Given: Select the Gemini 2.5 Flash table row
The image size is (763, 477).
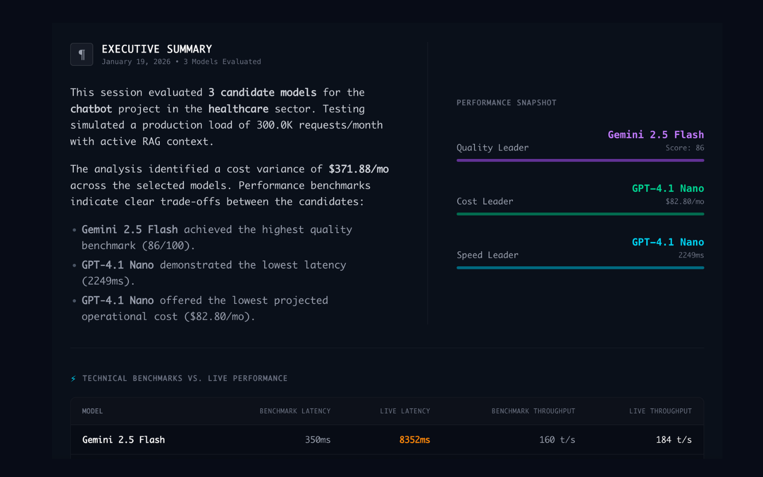Looking at the screenshot, I should [124, 440].
